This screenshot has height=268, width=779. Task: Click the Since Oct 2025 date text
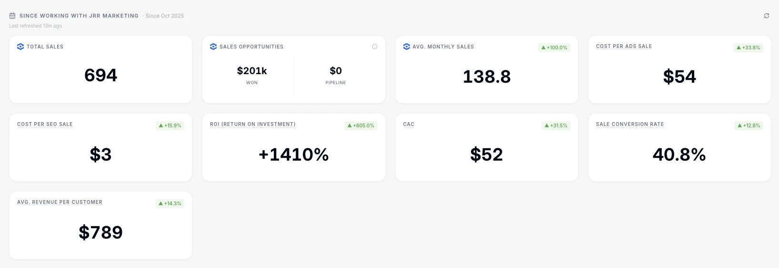[165, 16]
